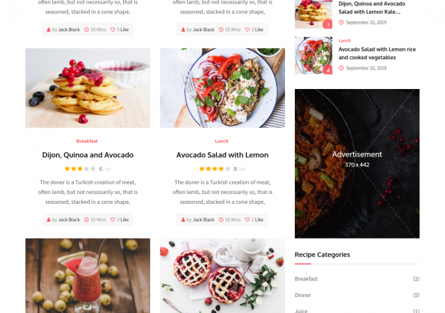The height and width of the screenshot is (313, 445).
Task: Open the Breakfast category tag above Dijon
Action: (87, 141)
